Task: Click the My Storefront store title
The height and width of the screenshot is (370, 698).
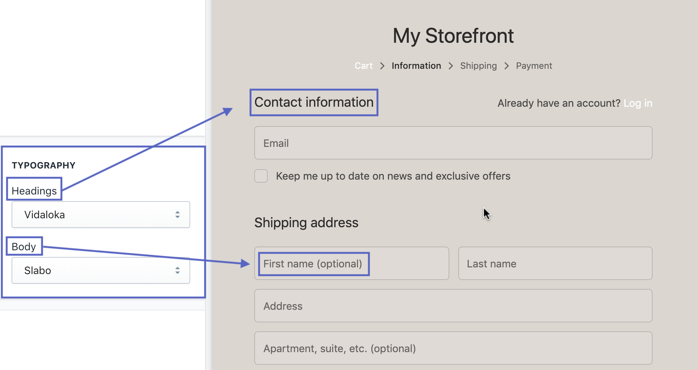Action: [x=453, y=36]
